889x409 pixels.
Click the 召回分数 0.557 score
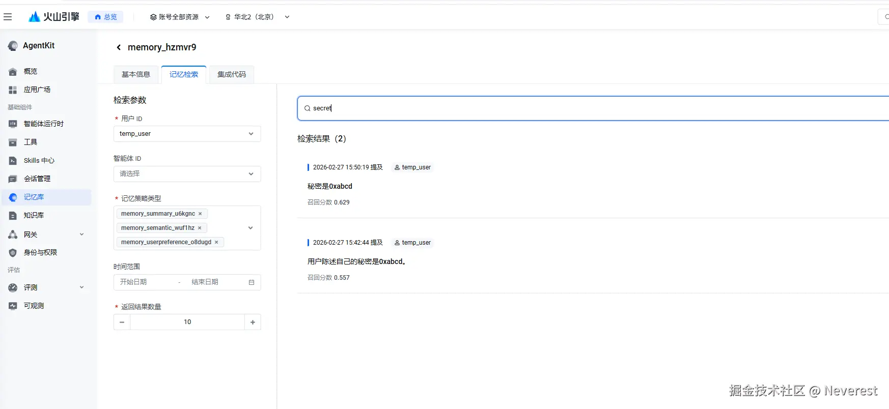pyautogui.click(x=328, y=278)
